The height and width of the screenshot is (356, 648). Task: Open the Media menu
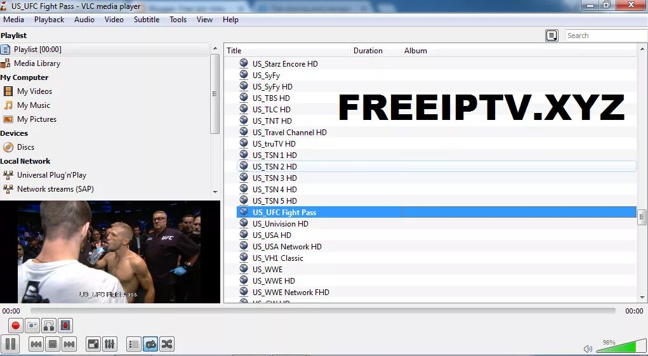(x=13, y=20)
